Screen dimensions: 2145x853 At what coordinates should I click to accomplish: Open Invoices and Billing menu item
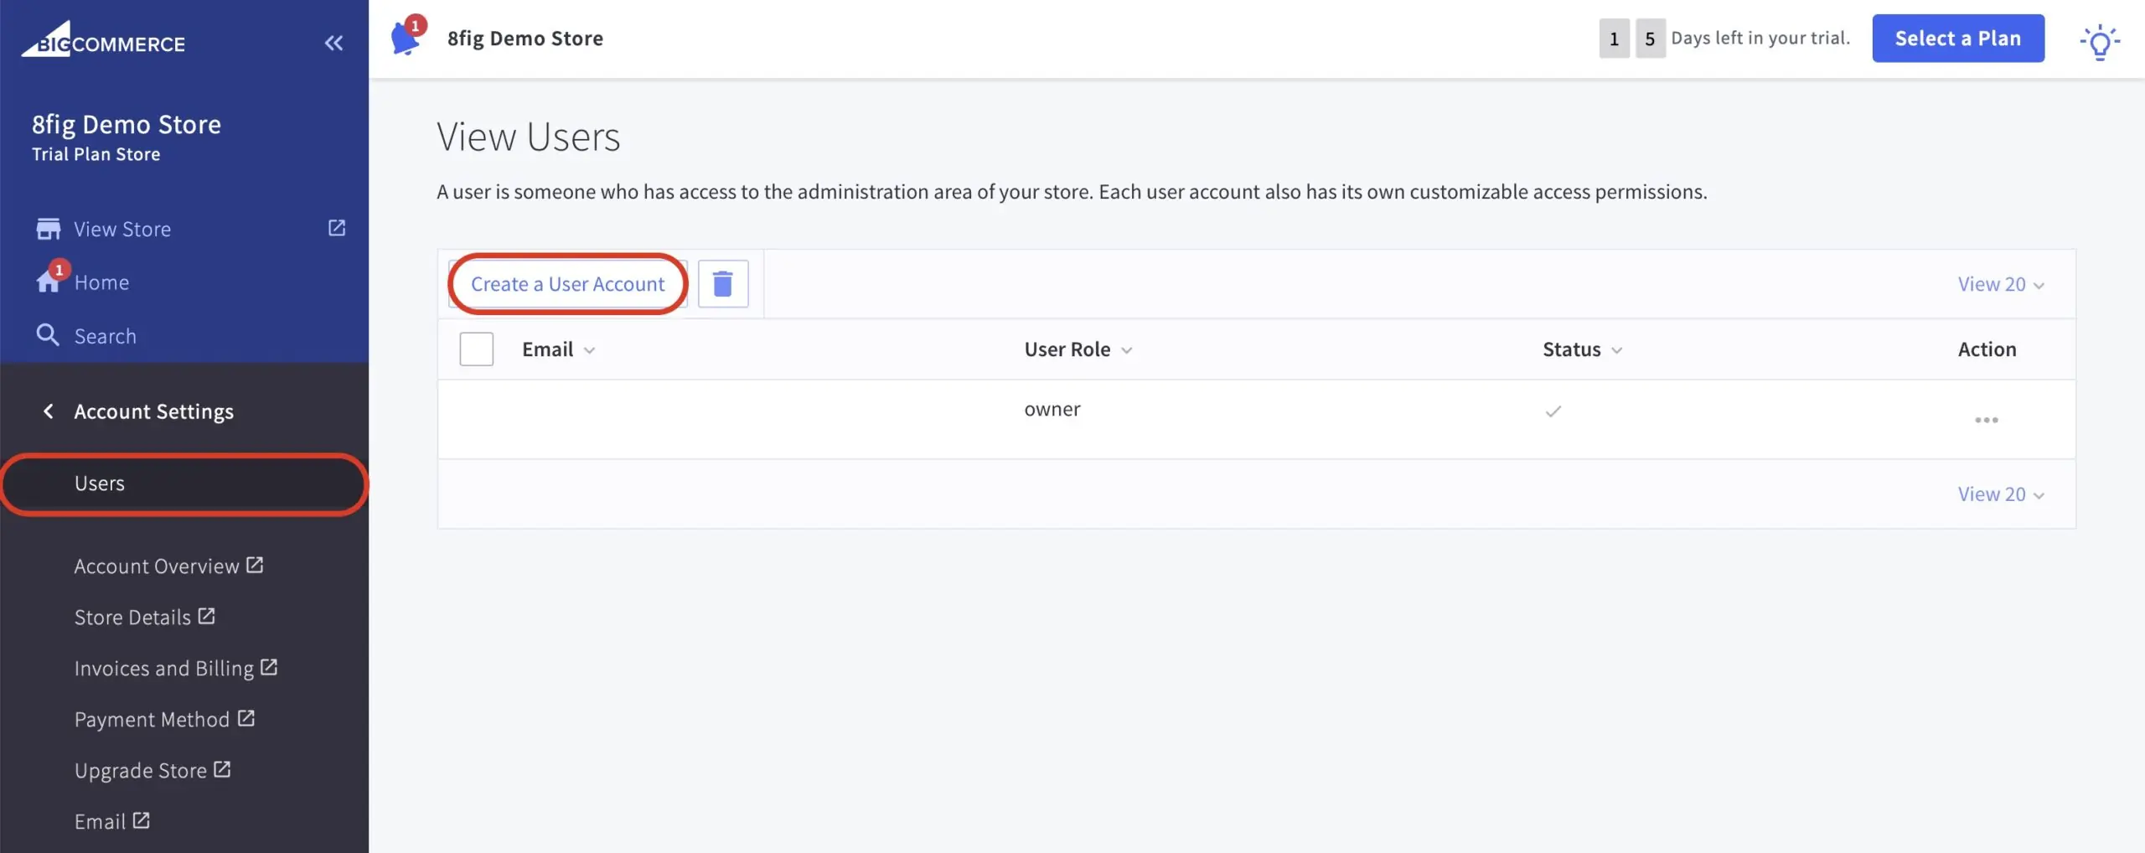click(x=175, y=669)
